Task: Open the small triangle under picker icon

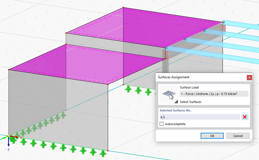Action: click(x=176, y=102)
